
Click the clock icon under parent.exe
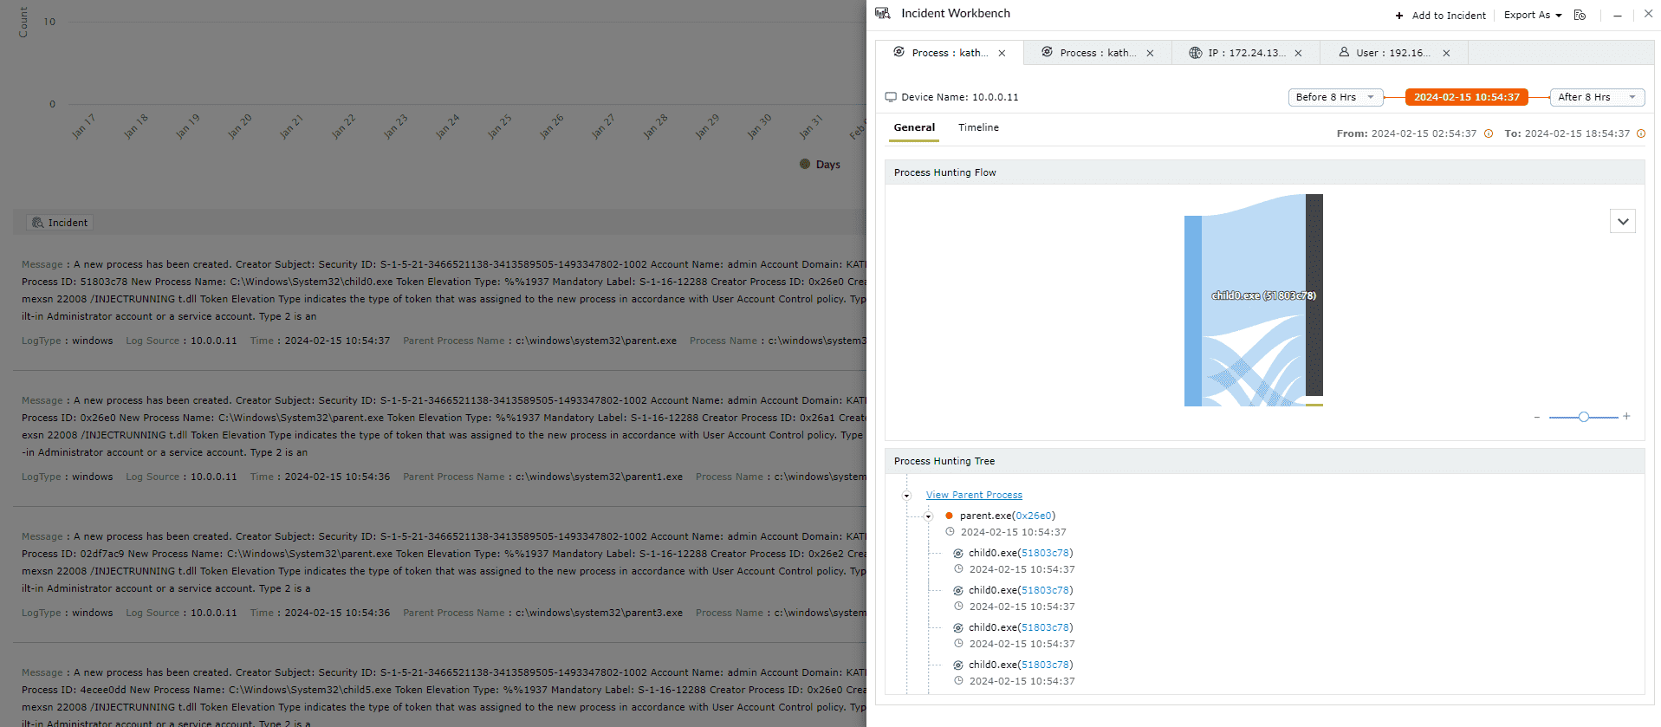pos(950,532)
